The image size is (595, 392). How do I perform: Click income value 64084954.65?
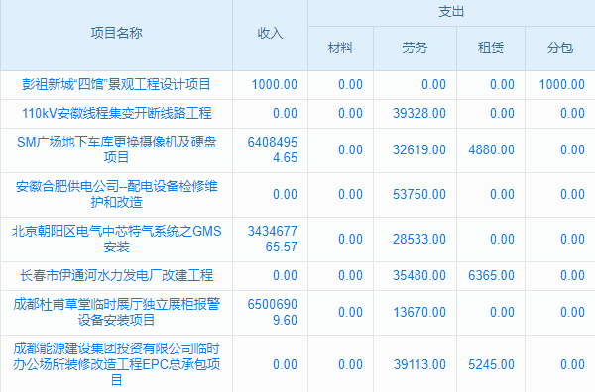tap(273, 149)
